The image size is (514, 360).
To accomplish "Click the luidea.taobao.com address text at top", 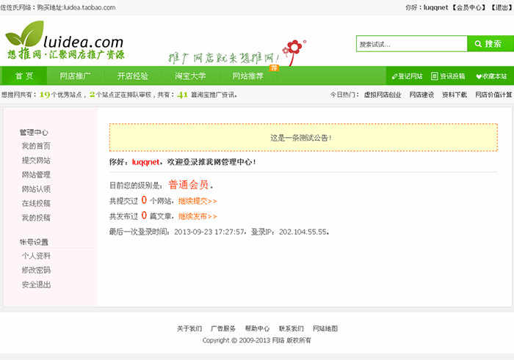I will tap(90, 7).
